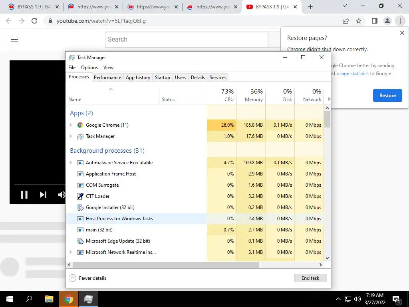The height and width of the screenshot is (307, 409).
Task: Click the Microsoft Network Realtime Inspection icon
Action: click(x=80, y=252)
